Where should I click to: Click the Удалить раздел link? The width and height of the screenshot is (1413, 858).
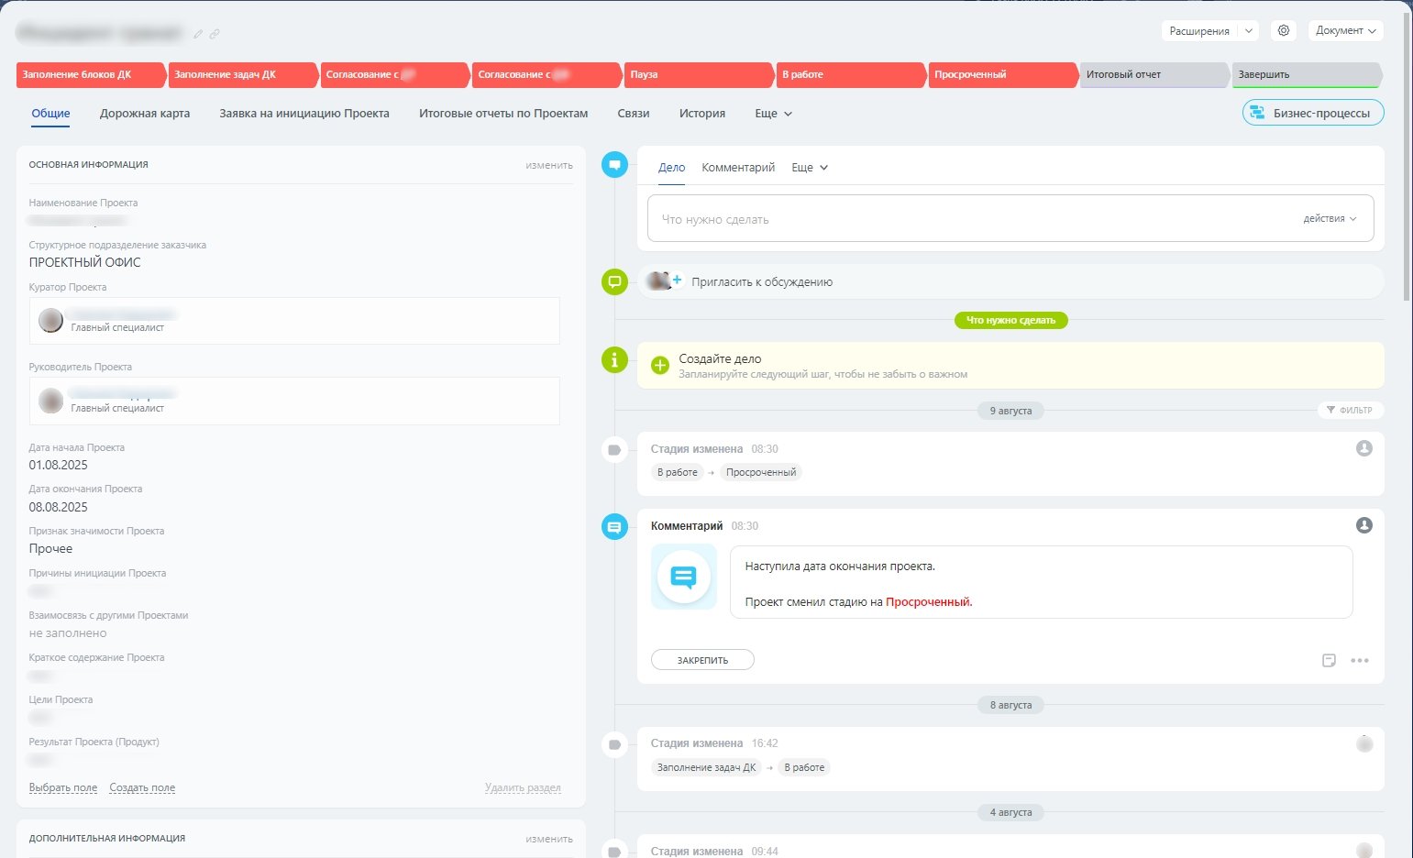click(x=523, y=787)
